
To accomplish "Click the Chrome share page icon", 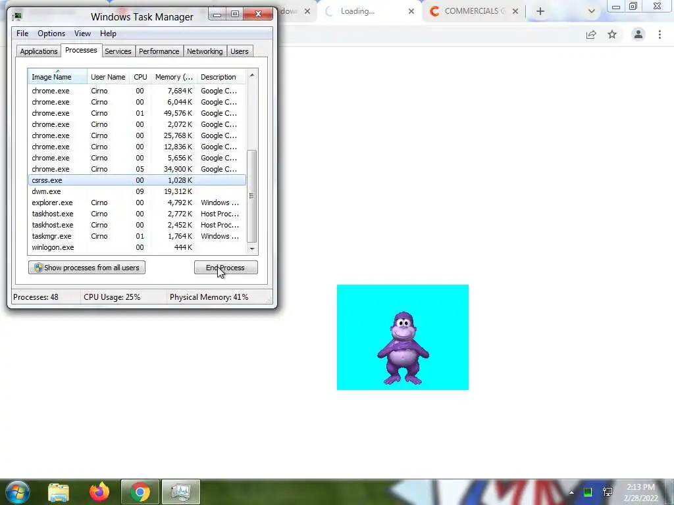I will (591, 35).
